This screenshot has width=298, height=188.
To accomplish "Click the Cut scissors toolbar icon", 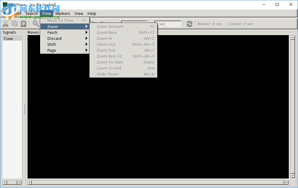I will pyautogui.click(x=6, y=24).
